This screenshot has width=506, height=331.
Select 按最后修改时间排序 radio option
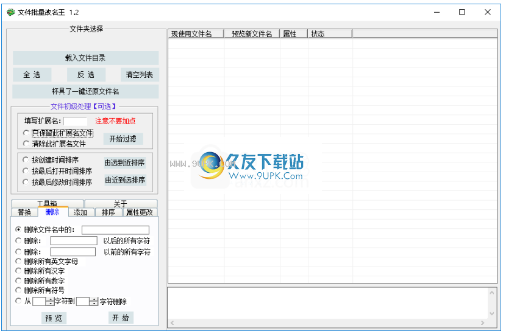click(x=58, y=183)
